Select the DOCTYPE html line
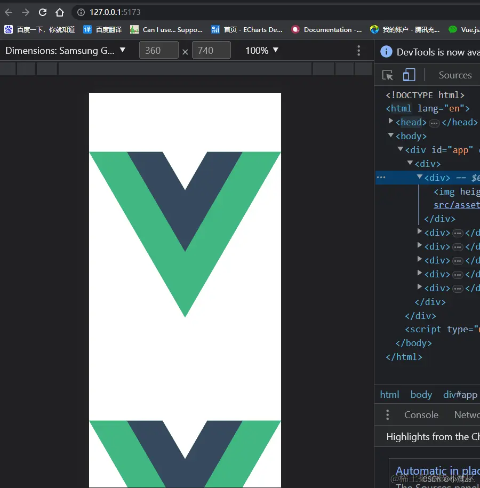 point(425,95)
